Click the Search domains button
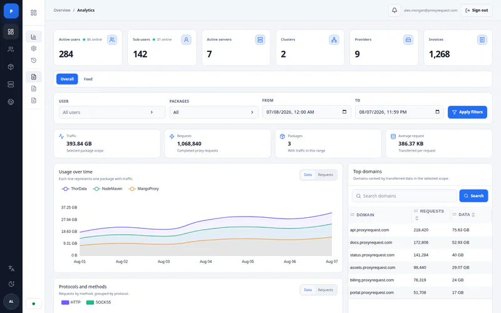The height and width of the screenshot is (313, 501). 473,196
